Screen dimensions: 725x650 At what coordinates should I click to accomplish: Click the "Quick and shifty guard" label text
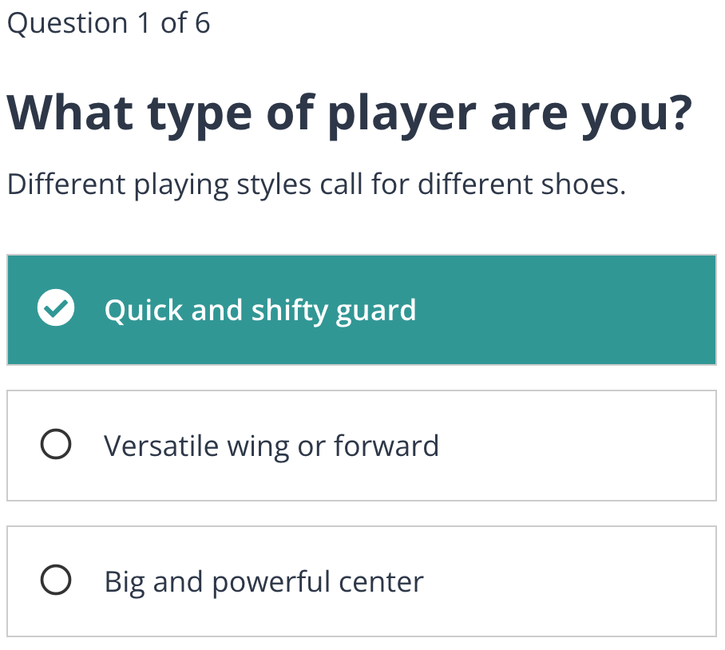coord(260,310)
